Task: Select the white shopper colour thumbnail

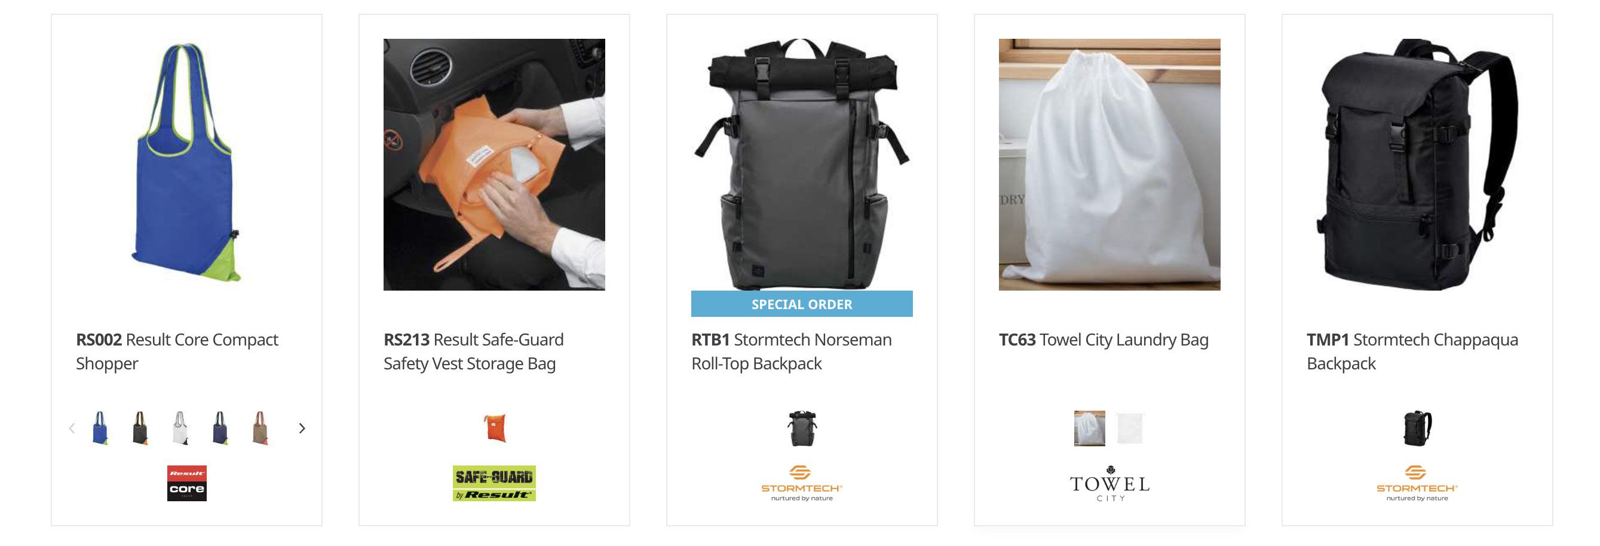Action: click(x=180, y=427)
